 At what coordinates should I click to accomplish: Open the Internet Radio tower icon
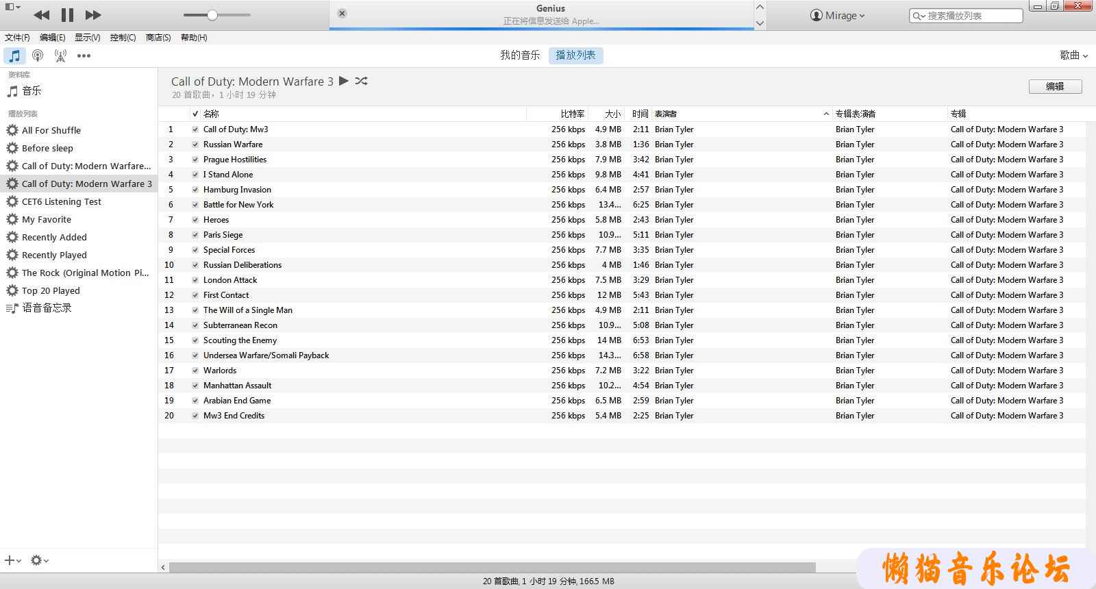tap(60, 55)
